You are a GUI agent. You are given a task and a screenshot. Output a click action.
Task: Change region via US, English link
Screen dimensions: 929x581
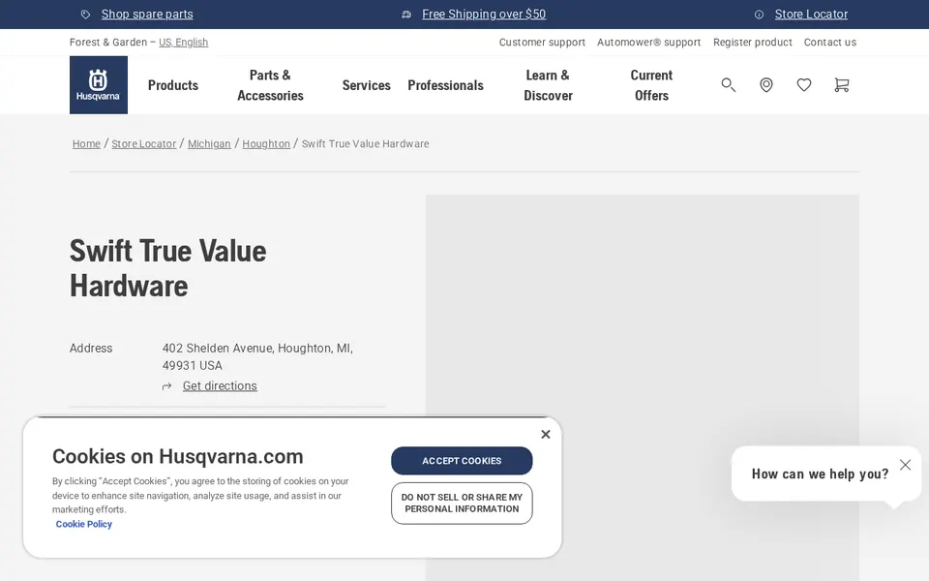(x=184, y=42)
